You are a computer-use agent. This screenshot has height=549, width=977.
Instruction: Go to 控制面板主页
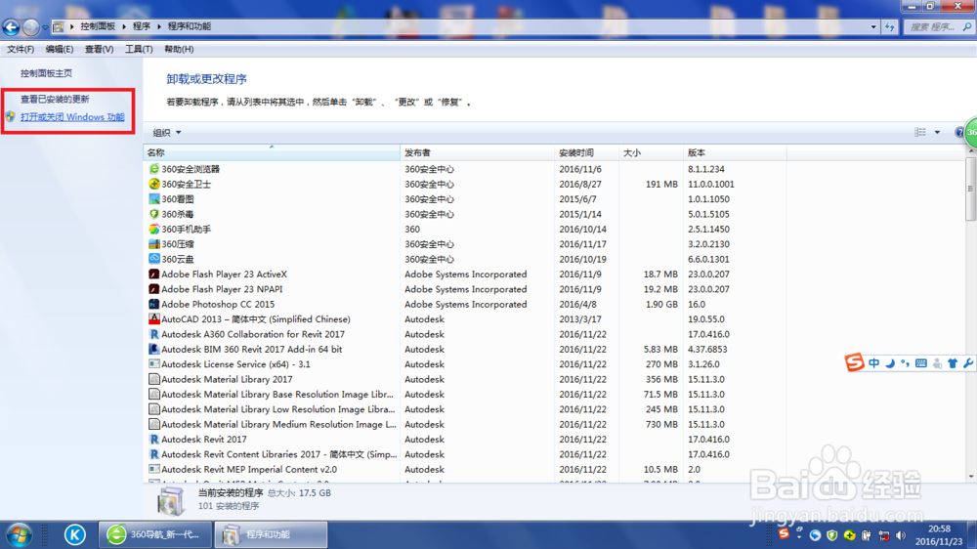(x=46, y=73)
